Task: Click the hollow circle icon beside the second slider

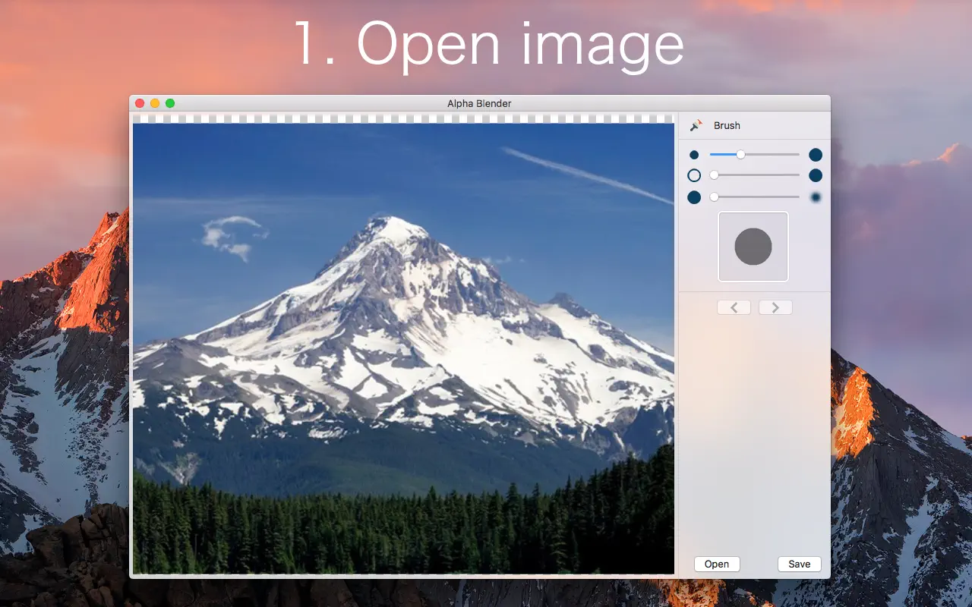Action: 694,175
